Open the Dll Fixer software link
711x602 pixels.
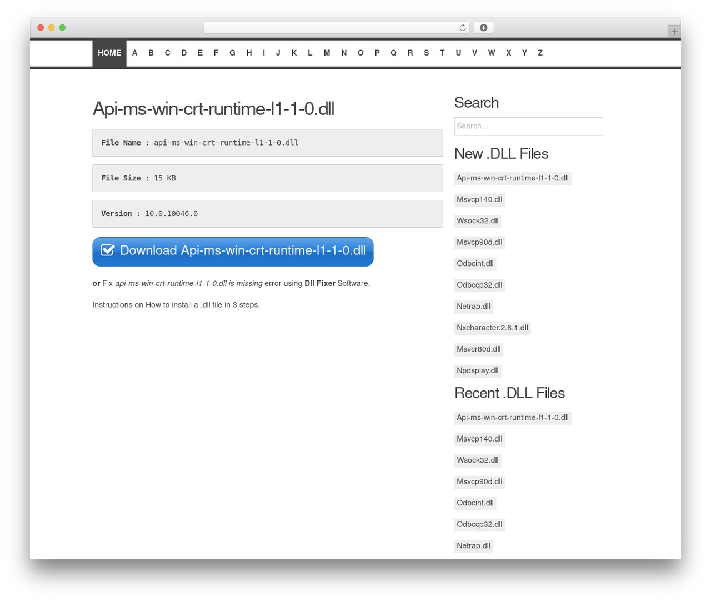pyautogui.click(x=320, y=283)
